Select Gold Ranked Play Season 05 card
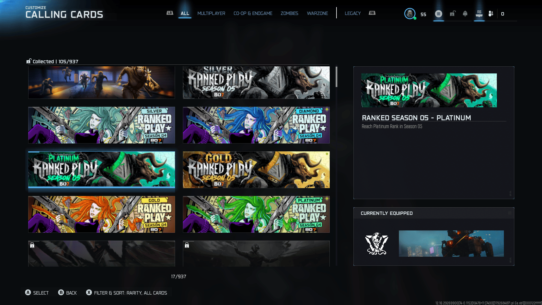This screenshot has width=542, height=305. (256, 170)
